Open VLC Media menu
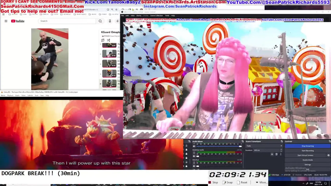 tap(3, 95)
